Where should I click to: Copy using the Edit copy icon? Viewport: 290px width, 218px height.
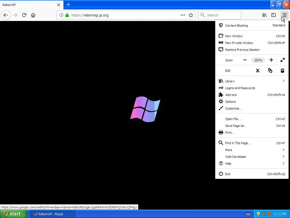point(270,71)
